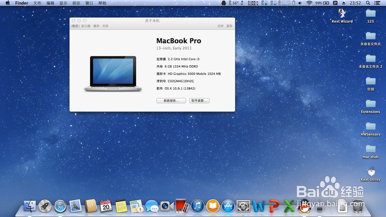Open iTunes music note icon
Image resolution: width=386 pixels, height=217 pixels.
point(197,206)
